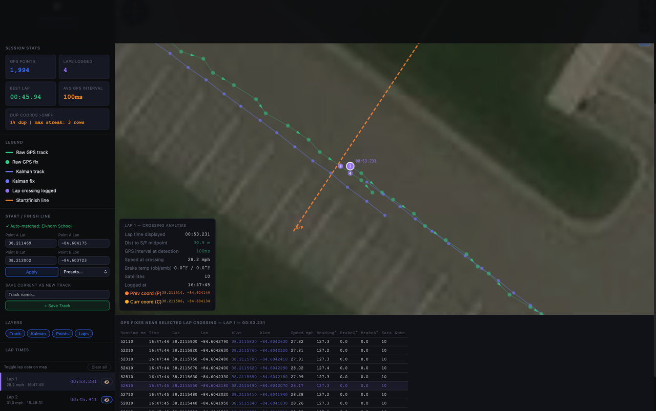Select table row with runtime 52410
This screenshot has width=656, height=411.
pyautogui.click(x=264, y=368)
